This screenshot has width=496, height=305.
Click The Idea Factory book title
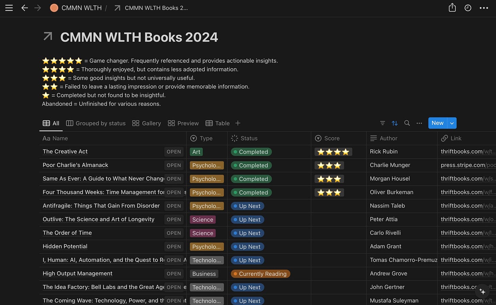coord(103,287)
